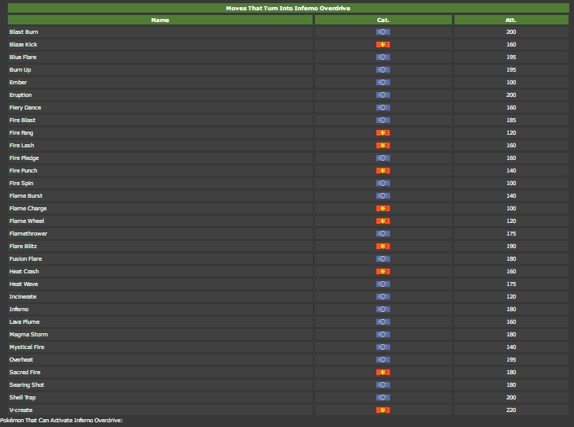
Task: Click the Physical icon in V-create row
Action: [x=383, y=410]
